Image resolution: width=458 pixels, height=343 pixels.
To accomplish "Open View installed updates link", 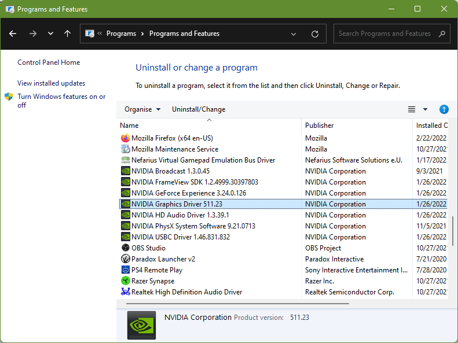I will (x=51, y=83).
